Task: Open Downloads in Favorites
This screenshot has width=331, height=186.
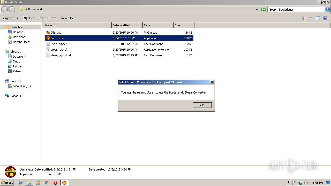Action: [20, 37]
